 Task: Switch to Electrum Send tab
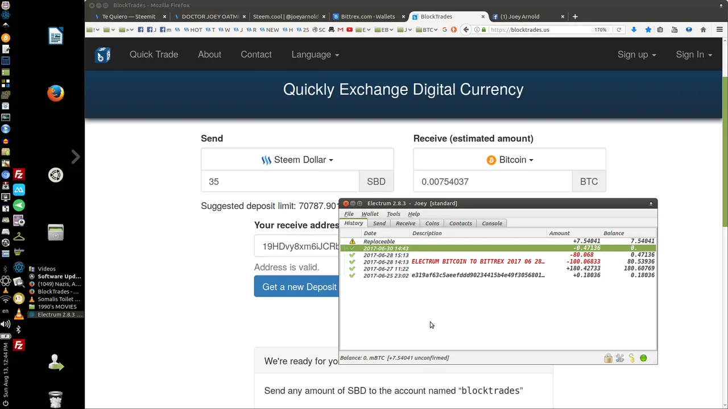379,223
